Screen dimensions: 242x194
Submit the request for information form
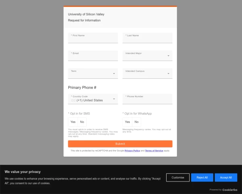pyautogui.click(x=120, y=144)
